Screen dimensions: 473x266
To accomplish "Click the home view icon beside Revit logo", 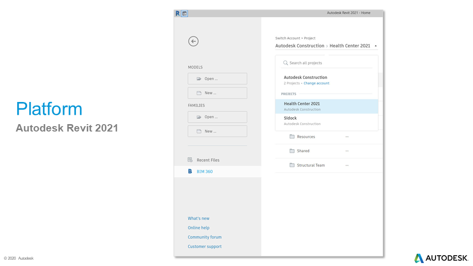I will (184, 13).
